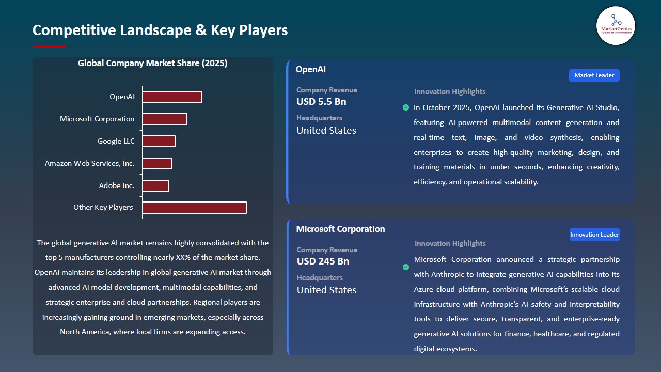Click the Google LLC chart label
Viewport: 661px width, 372px height.
[x=116, y=141]
